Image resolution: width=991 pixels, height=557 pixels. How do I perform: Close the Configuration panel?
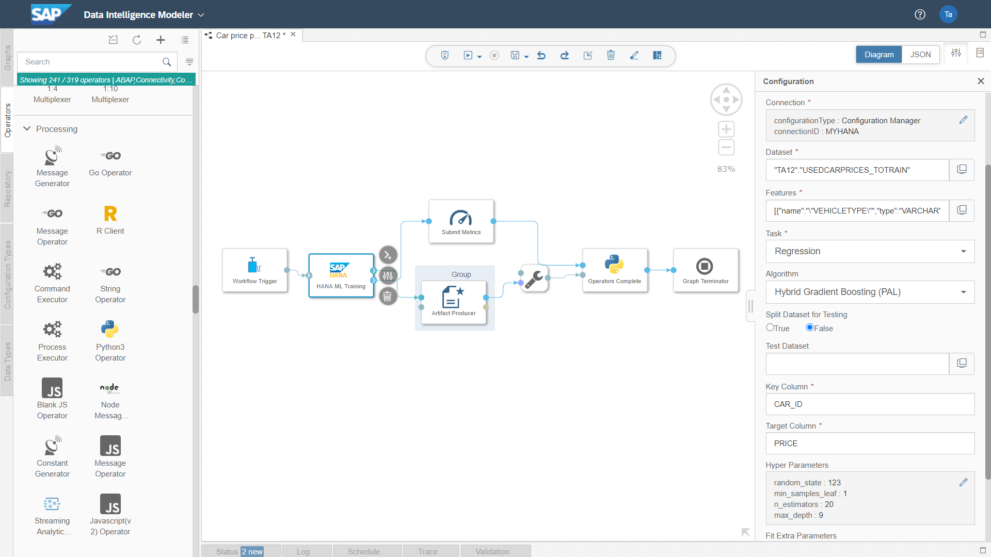coord(981,81)
